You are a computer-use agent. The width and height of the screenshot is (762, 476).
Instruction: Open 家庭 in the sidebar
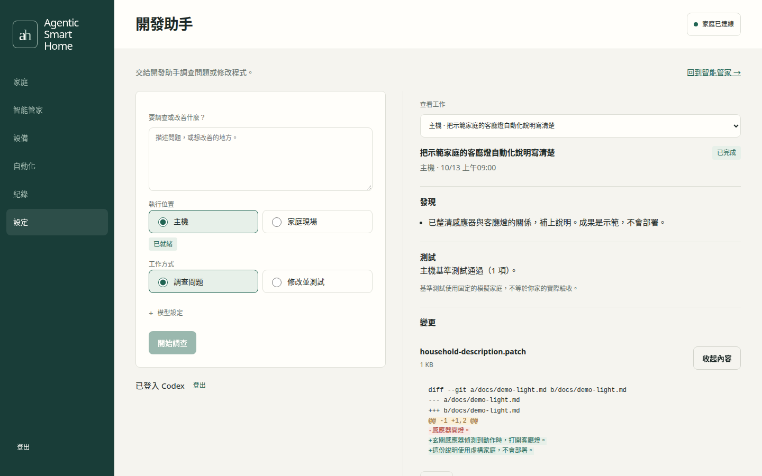pos(57,82)
